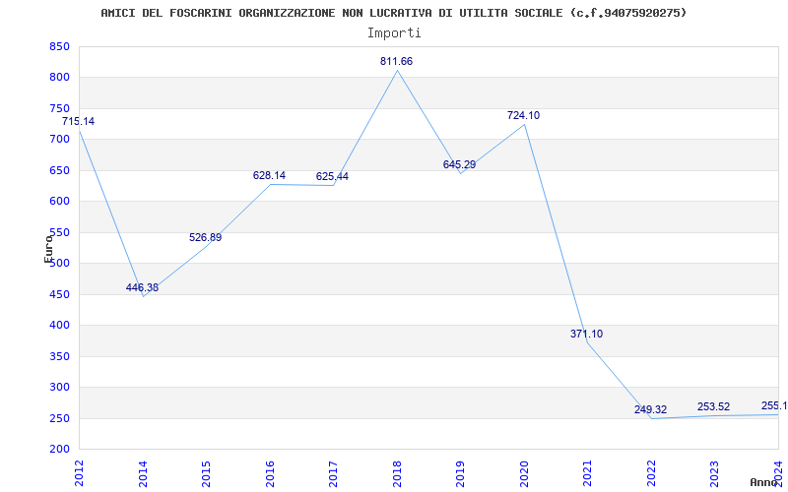Click the 628.14 data label for 2016
This screenshot has width=788, height=492.
point(269,176)
